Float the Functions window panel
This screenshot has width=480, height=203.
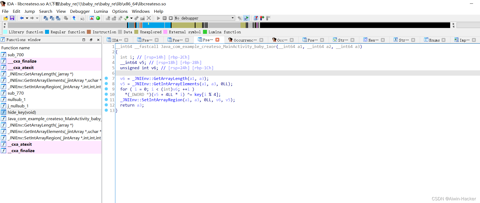click(91, 40)
